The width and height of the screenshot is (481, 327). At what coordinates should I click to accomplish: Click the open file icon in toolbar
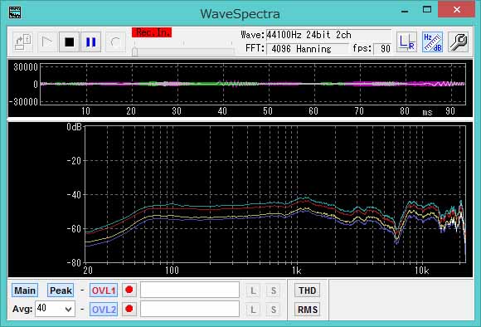pyautogui.click(x=22, y=41)
